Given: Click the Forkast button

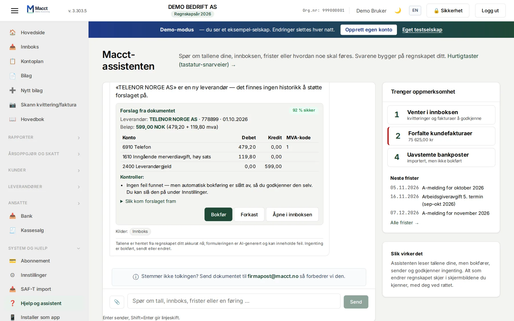Looking at the screenshot, I should click(249, 214).
